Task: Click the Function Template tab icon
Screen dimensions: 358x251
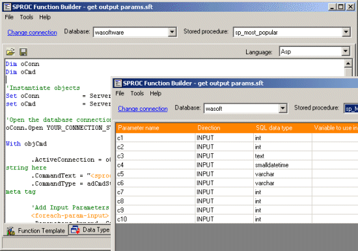Action: (x=10, y=231)
